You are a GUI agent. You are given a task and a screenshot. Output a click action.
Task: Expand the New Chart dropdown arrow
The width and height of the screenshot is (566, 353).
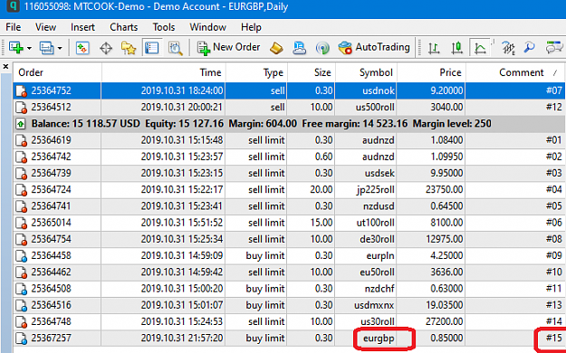[29, 48]
